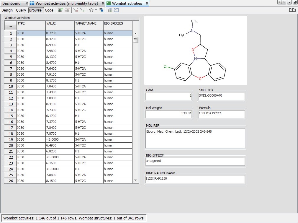298x223 pixels.
Task: Click the MOL.REF text field
Action: [x=195, y=138]
